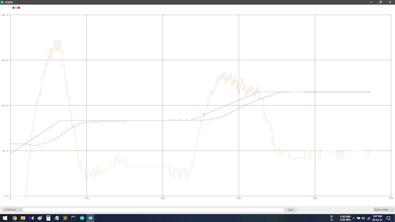Viewport: 395px width, 222px height.
Task: Click the COM port window title icon
Action: coord(2,2)
